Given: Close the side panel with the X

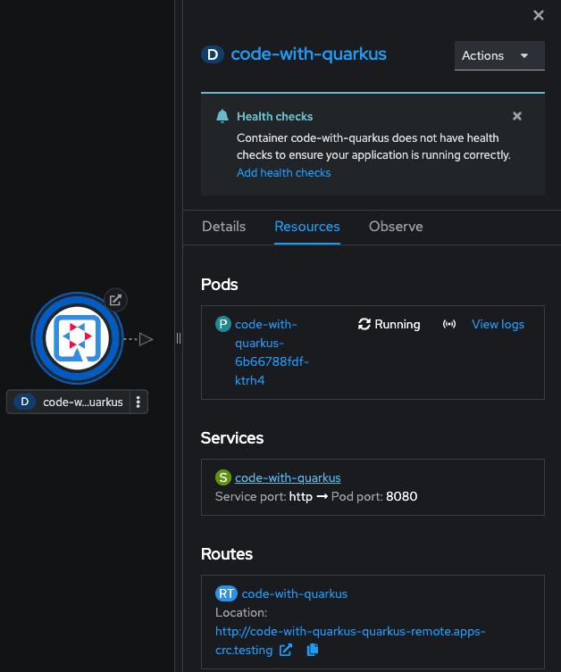Looking at the screenshot, I should (x=539, y=15).
